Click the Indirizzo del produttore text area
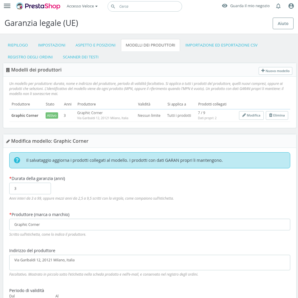The image size is (298, 298). point(150,263)
